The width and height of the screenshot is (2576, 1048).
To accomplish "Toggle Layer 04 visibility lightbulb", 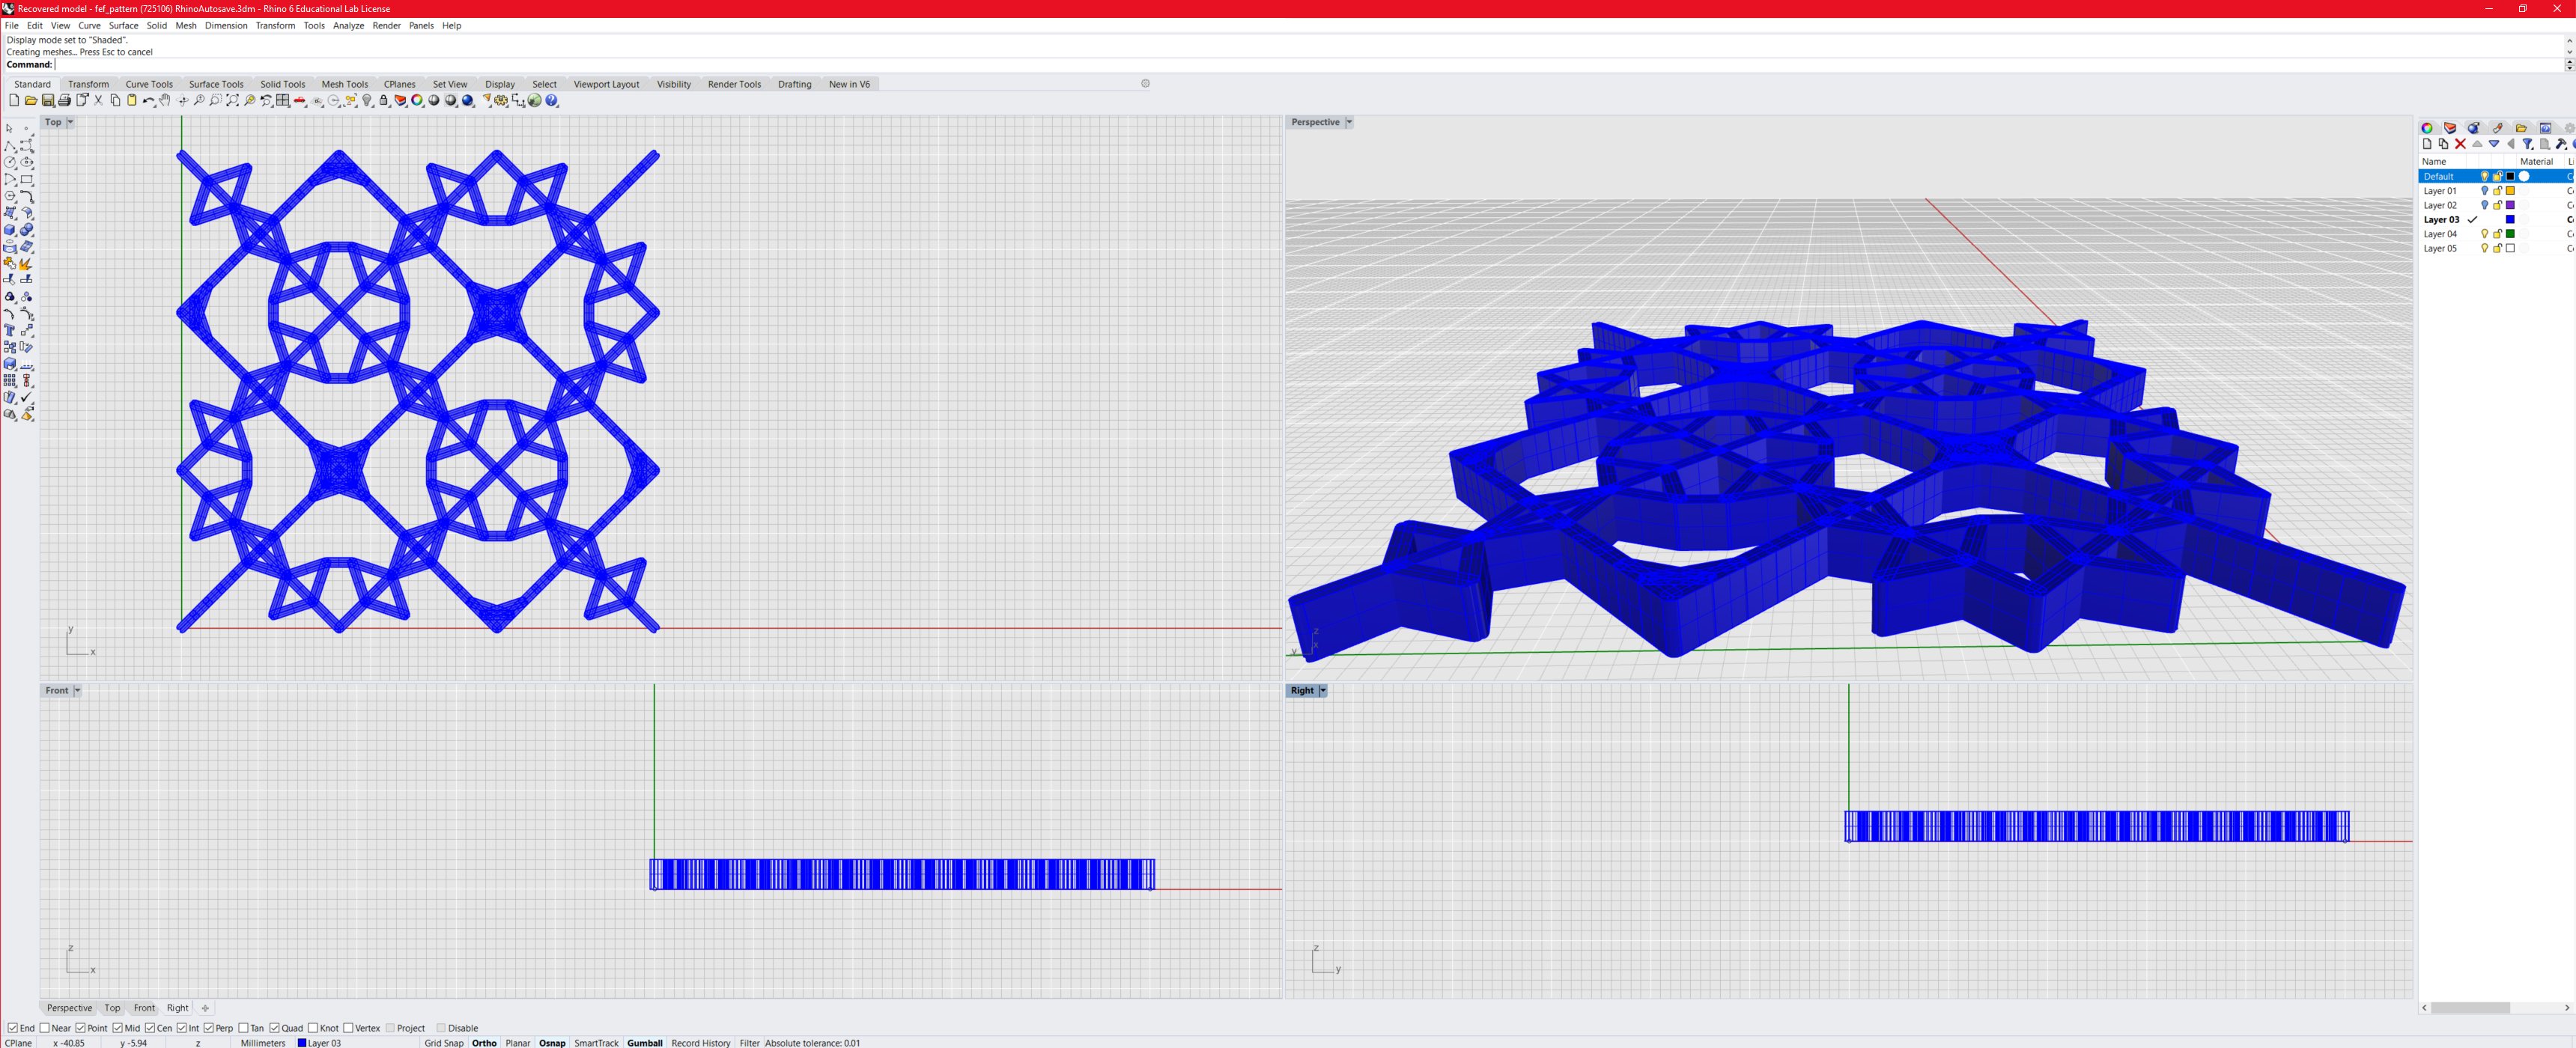I will pos(2484,234).
